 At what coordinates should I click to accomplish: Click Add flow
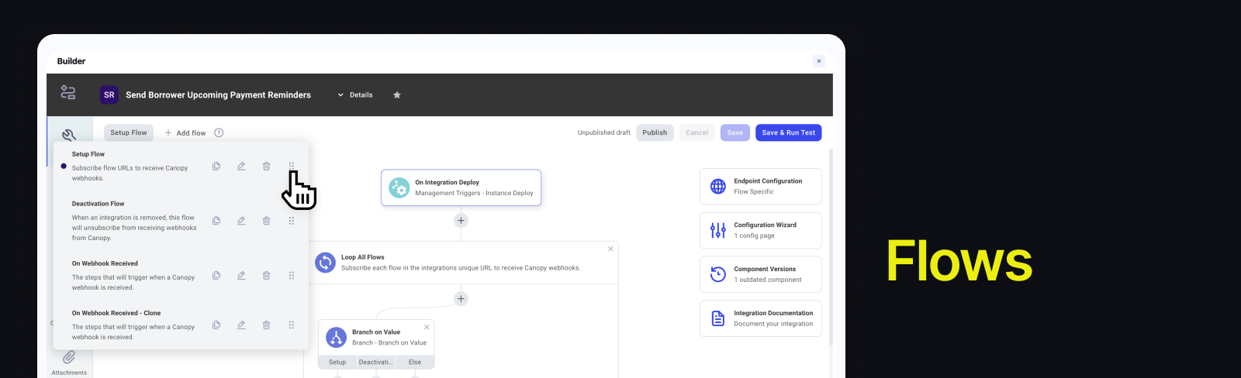pyautogui.click(x=185, y=133)
